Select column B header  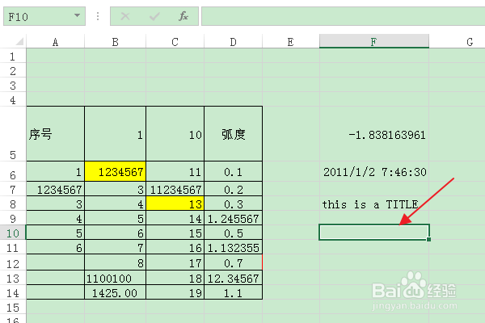click(115, 41)
